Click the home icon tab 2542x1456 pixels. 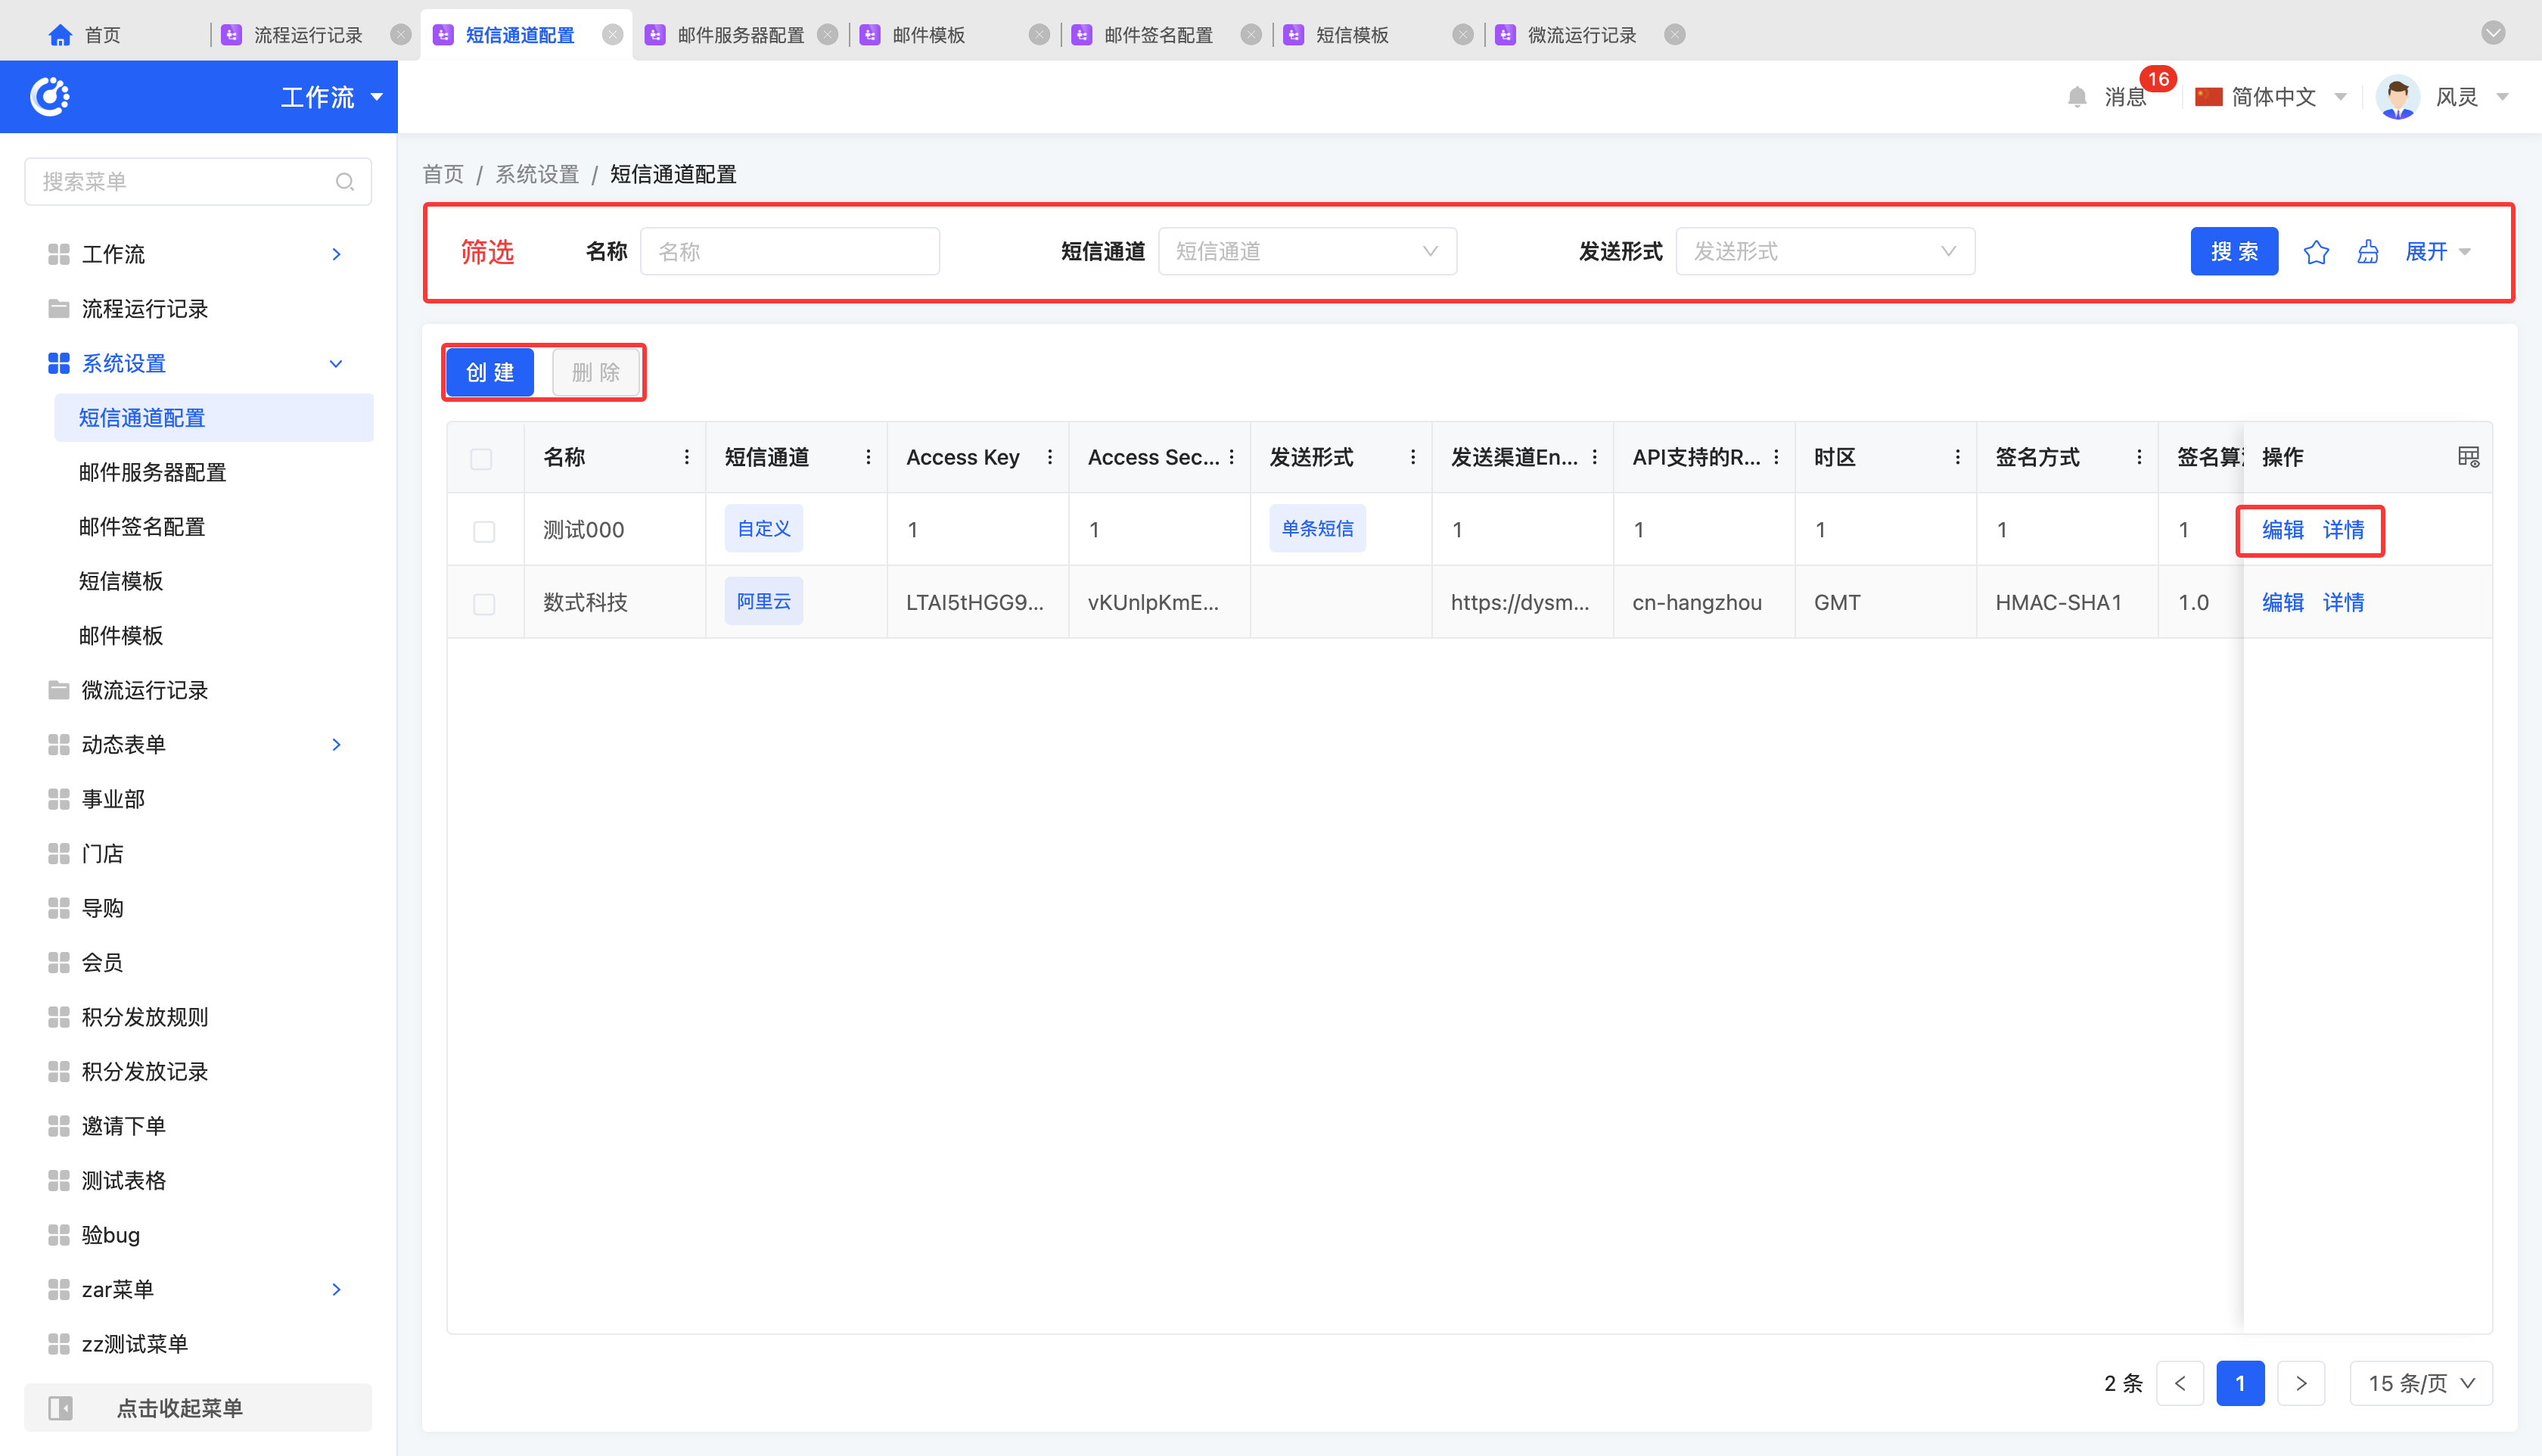(60, 35)
